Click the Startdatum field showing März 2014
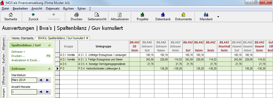Screen dimensions: 273x98 pos(24,80)
